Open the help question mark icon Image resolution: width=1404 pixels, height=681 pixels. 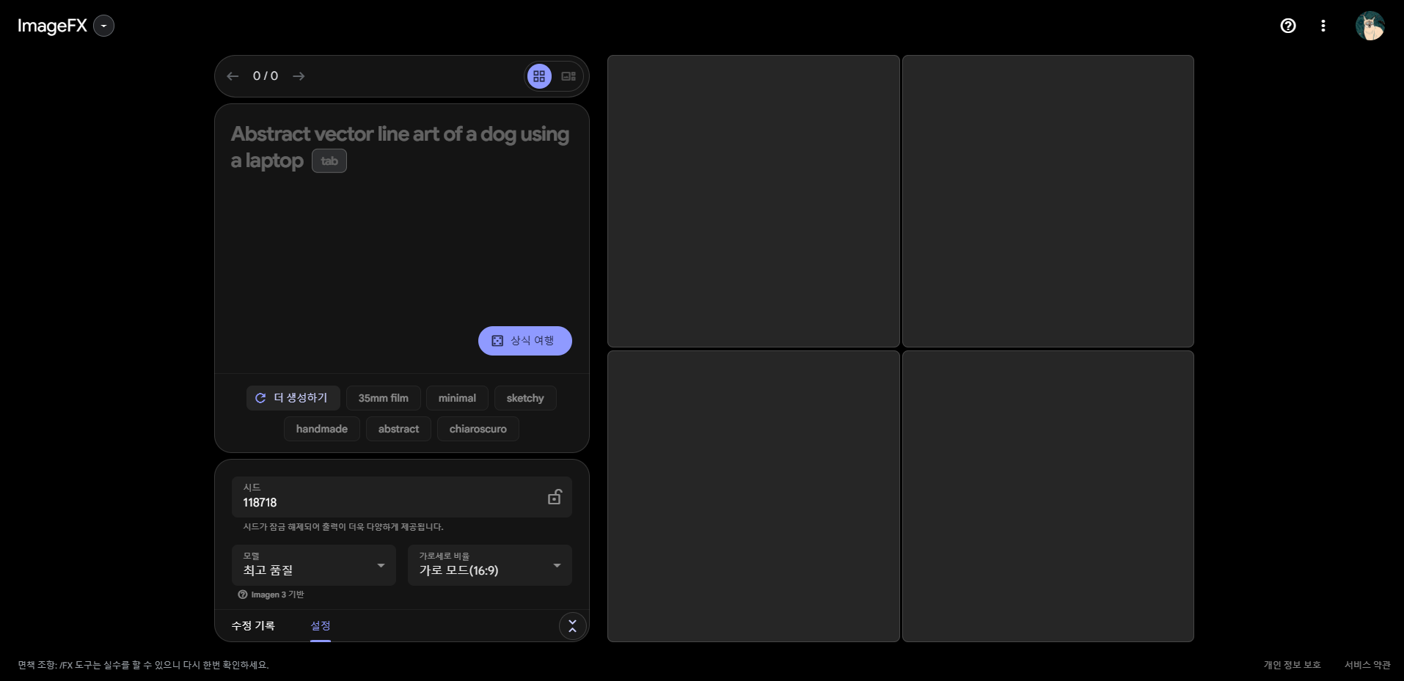1288,26
